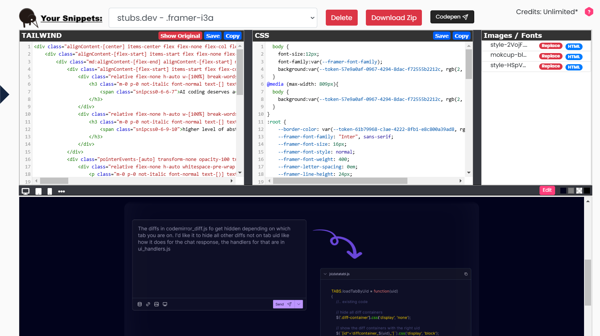Open the three-dots more options in preview bar

point(62,191)
